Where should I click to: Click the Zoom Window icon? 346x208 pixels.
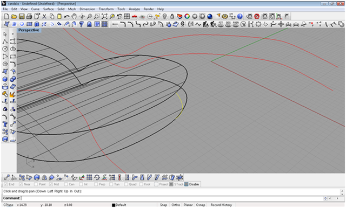click(97, 16)
